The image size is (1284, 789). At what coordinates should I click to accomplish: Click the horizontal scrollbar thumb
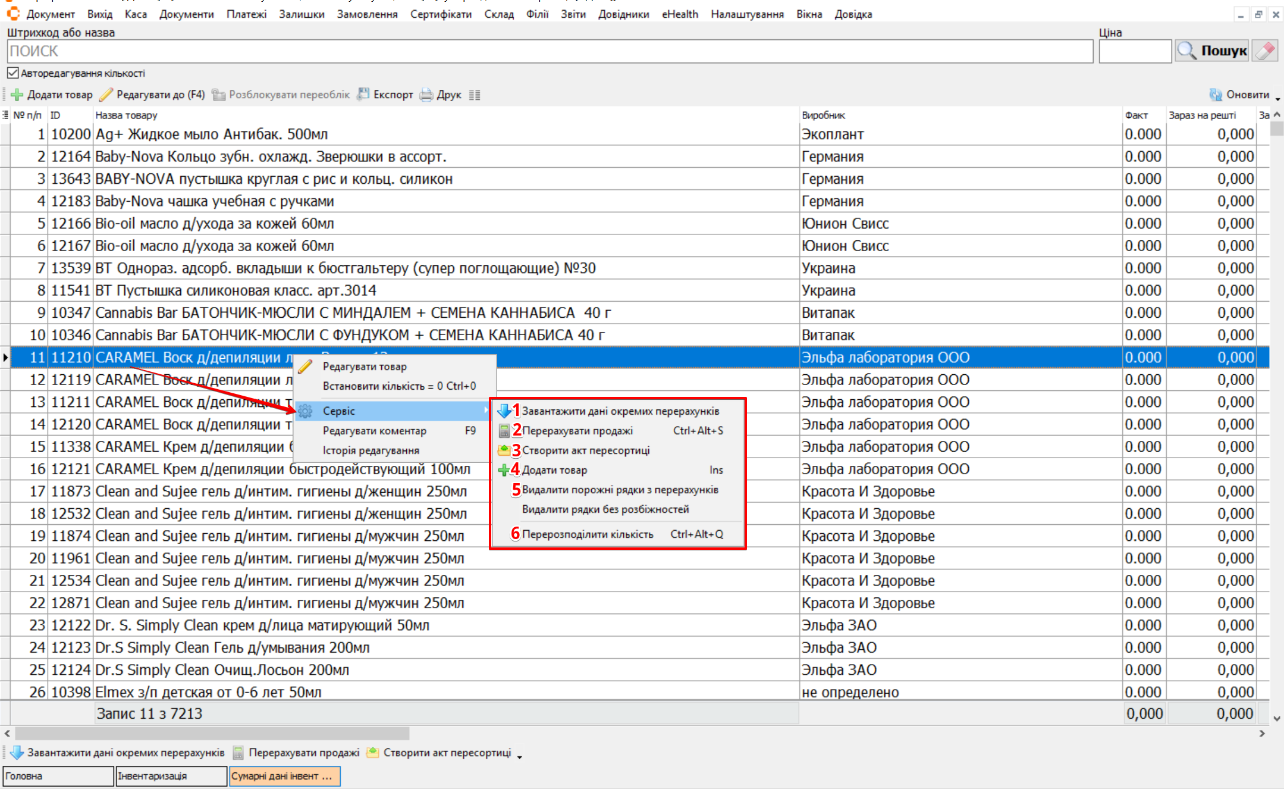[212, 734]
